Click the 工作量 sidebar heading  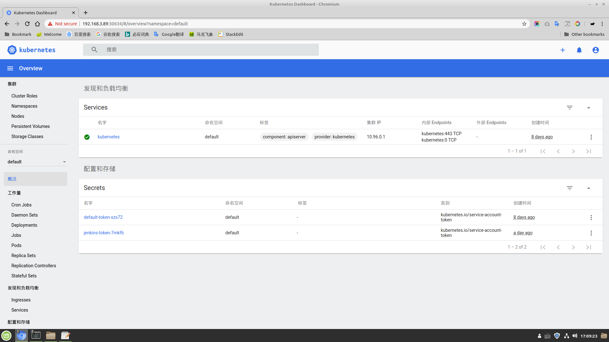(x=14, y=193)
